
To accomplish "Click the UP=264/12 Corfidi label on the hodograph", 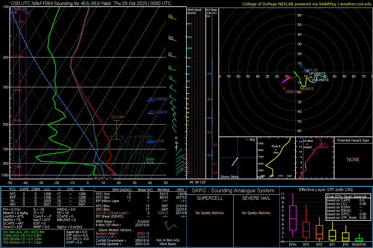I will 317,74.
